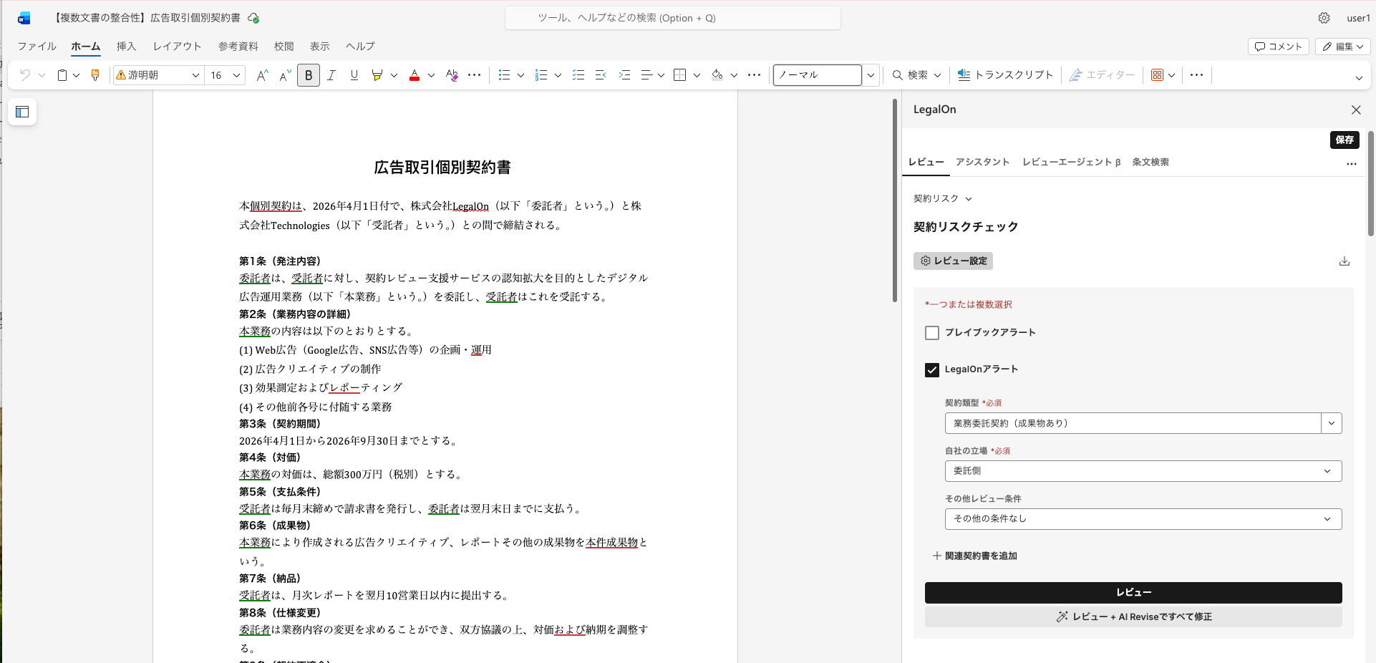Toggle Italic formatting

click(331, 75)
